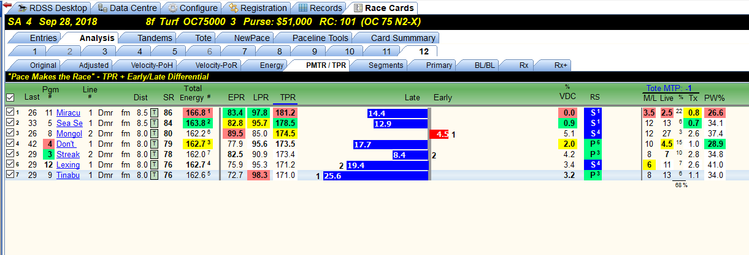
Task: Select the Race Cards tab
Action: [382, 8]
